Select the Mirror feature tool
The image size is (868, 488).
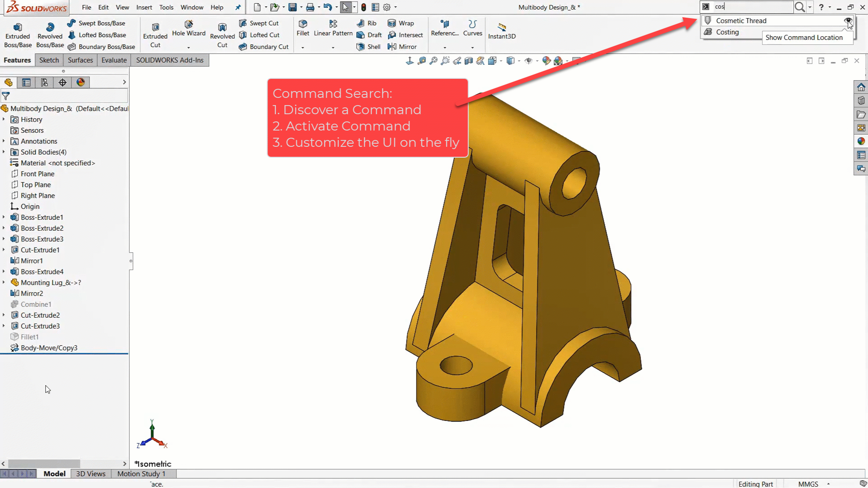coord(402,47)
